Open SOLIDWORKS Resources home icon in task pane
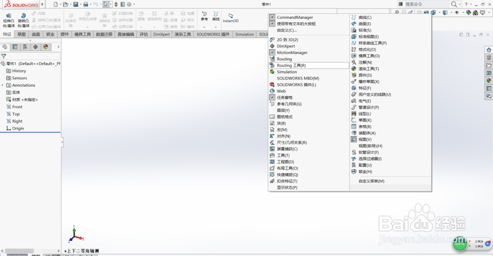This screenshot has width=493, height=256. [489, 50]
